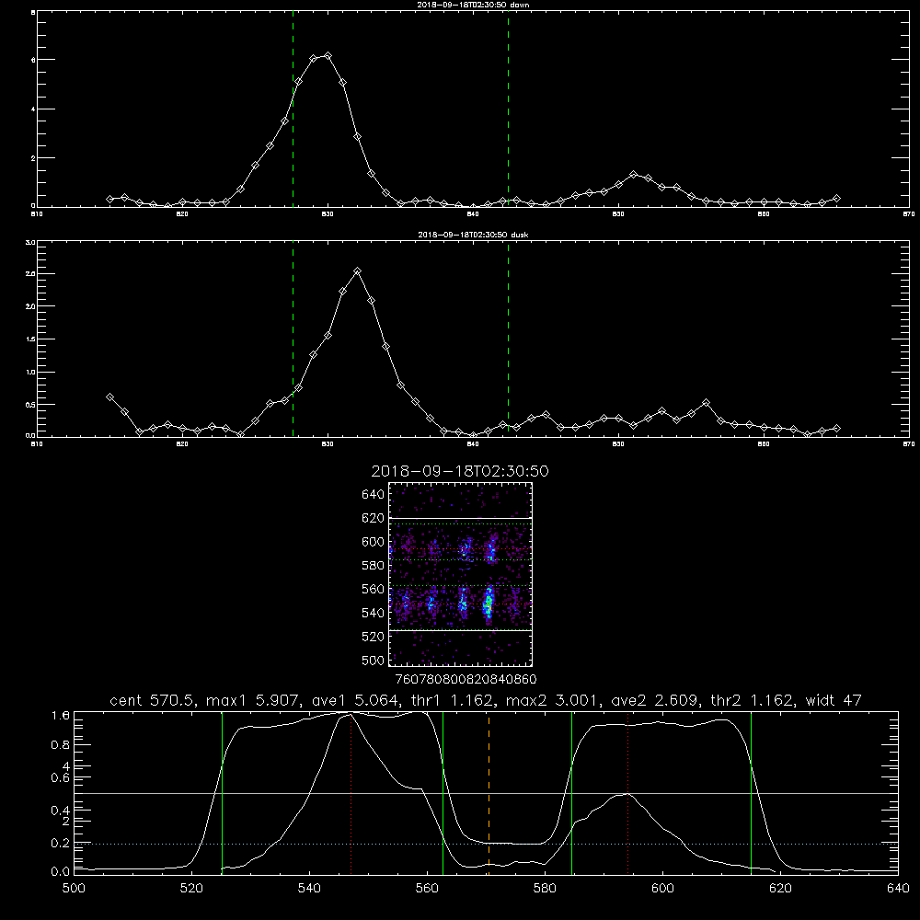Viewport: 920px width, 920px height.
Task: Click the "76078080082084086" x-axis label under image
Action: click(466, 680)
